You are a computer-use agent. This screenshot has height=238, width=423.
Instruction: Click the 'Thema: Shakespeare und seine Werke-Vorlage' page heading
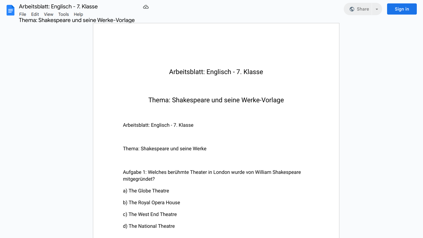click(x=216, y=100)
